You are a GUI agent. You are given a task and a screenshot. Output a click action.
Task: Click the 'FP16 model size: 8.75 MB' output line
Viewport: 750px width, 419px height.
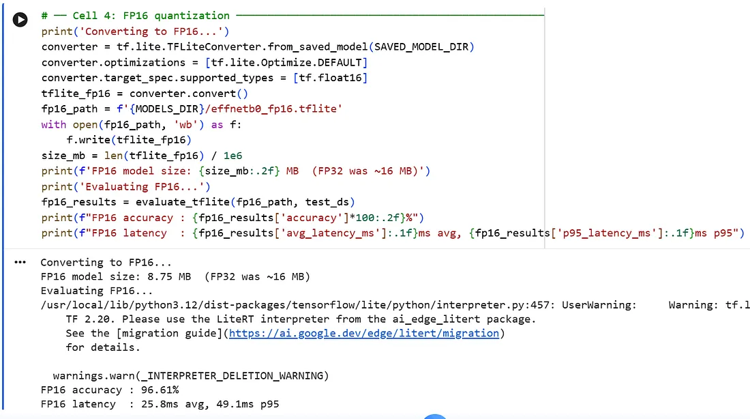pos(175,277)
